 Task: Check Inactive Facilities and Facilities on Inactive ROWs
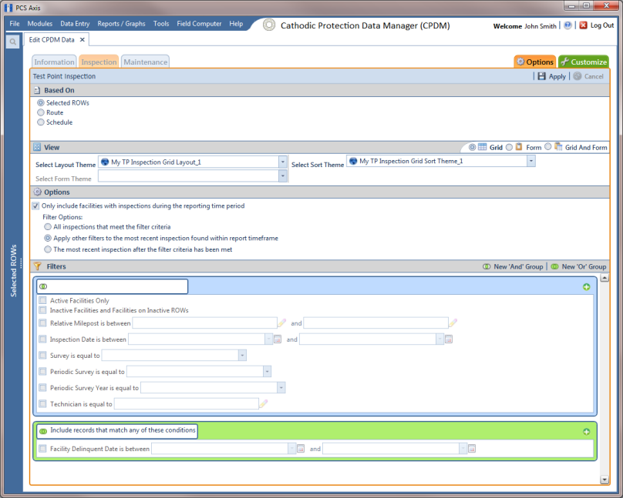[42, 310]
